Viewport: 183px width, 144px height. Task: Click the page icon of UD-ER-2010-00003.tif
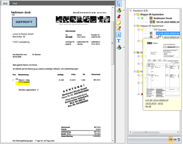pos(151,37)
